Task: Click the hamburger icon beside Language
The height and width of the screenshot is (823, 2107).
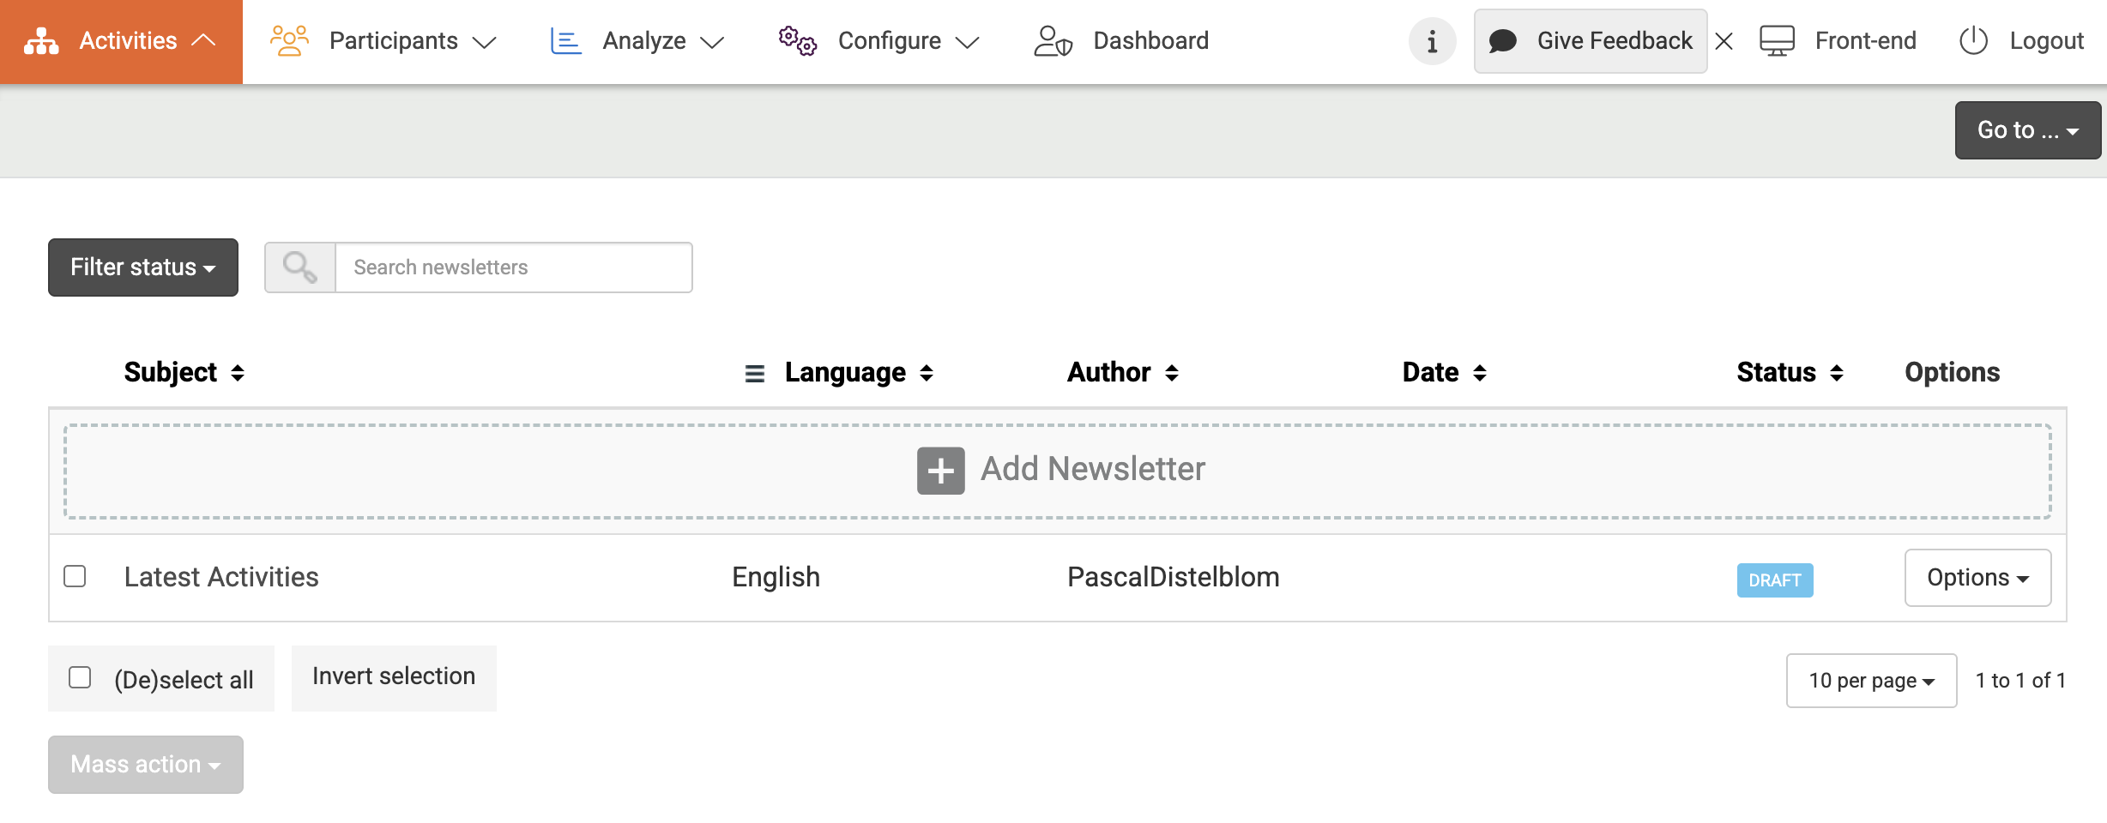Action: [x=754, y=374]
